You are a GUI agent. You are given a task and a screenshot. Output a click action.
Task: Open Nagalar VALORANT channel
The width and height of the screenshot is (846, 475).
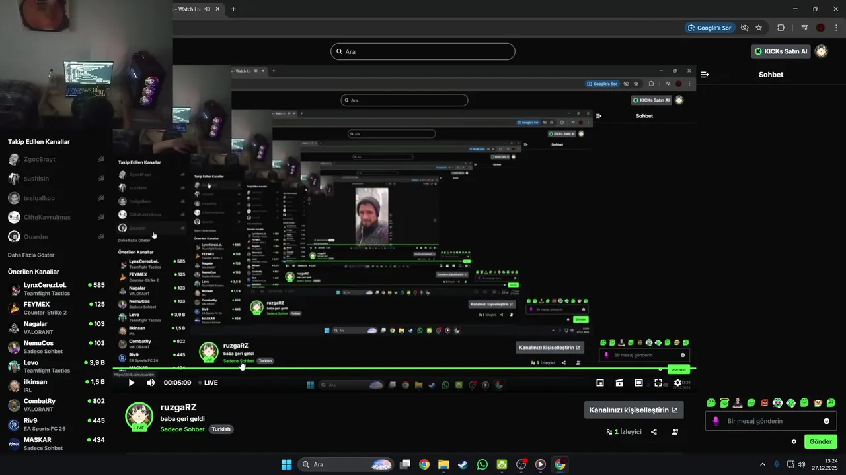[x=56, y=328]
